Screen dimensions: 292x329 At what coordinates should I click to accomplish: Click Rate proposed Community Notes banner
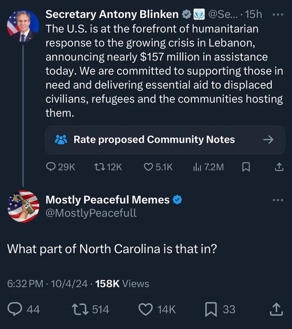click(x=165, y=140)
